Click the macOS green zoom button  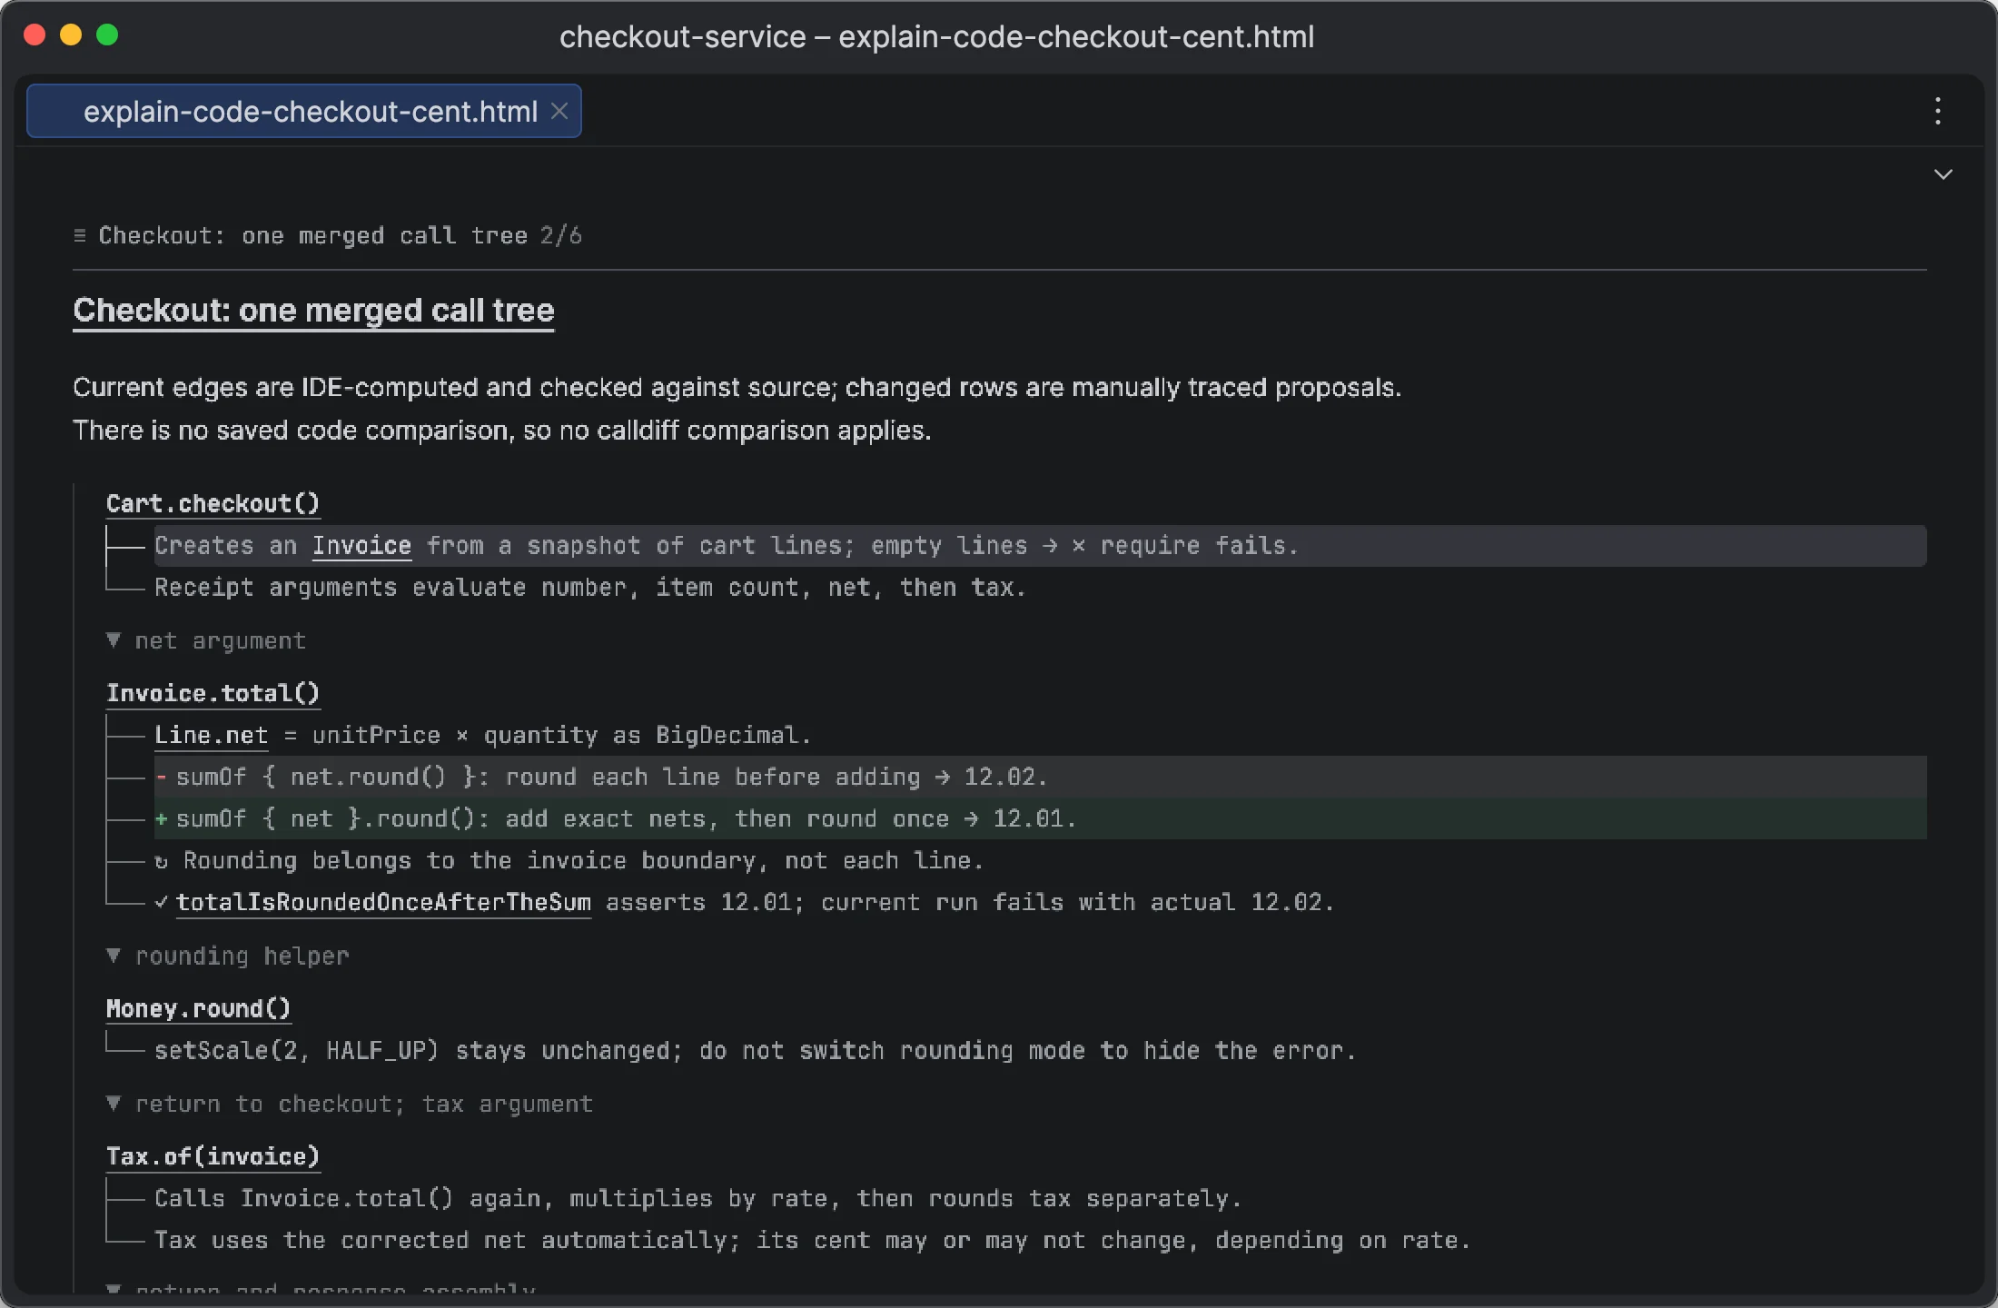click(107, 35)
